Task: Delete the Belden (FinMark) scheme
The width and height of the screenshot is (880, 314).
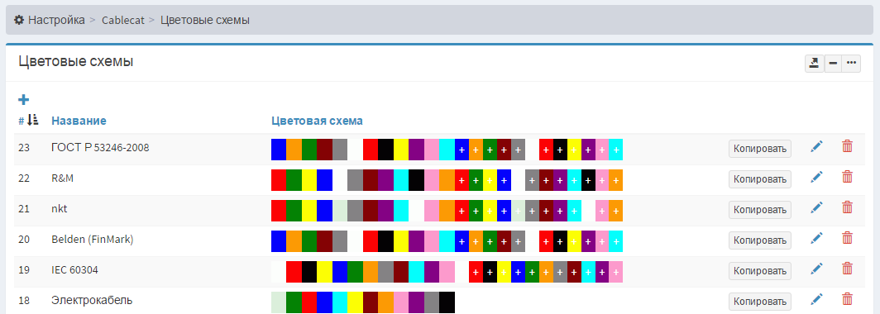Action: (x=848, y=239)
